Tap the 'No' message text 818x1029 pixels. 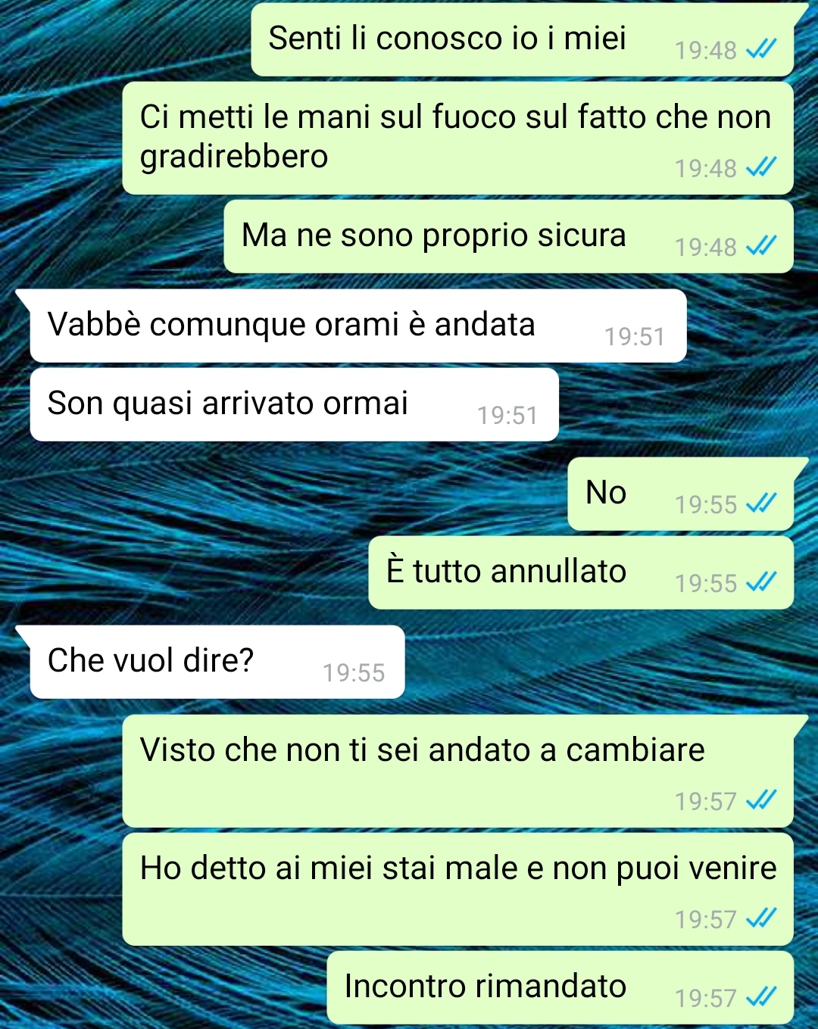606,492
